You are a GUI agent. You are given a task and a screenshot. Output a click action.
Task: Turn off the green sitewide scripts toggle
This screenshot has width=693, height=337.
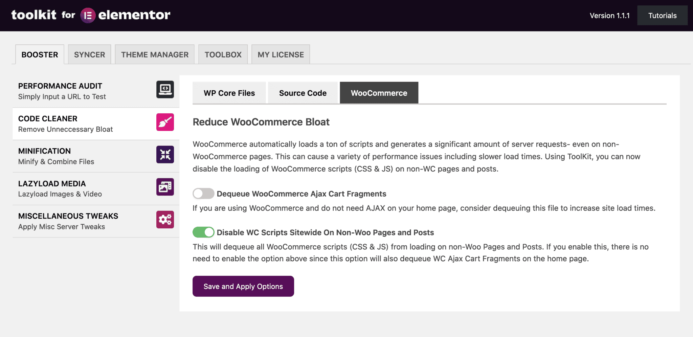(x=203, y=232)
